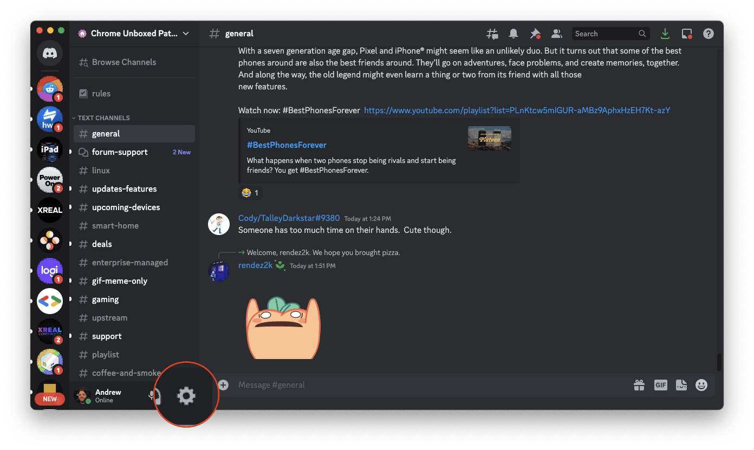The width and height of the screenshot is (754, 450).
Task: Open the deals channel
Action: [x=134, y=244]
